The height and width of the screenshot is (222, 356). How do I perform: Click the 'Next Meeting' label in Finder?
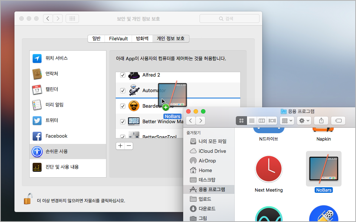click(x=268, y=190)
